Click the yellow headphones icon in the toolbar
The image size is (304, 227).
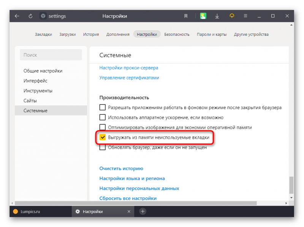pyautogui.click(x=232, y=16)
